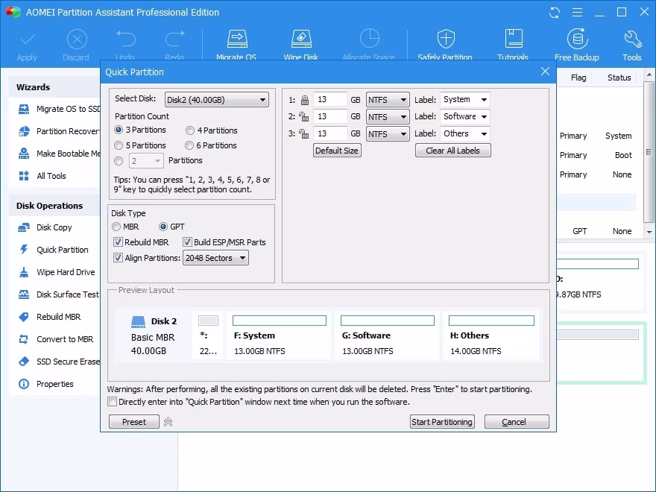Toggle the Align Partitions checkbox
The height and width of the screenshot is (492, 656).
[118, 258]
